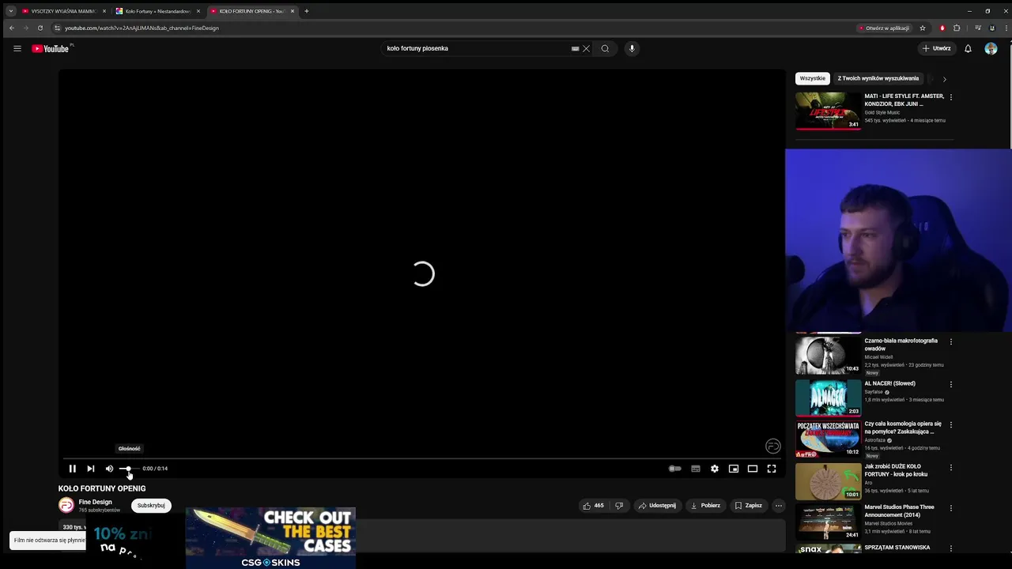Toggle subtitles in the player controls
This screenshot has height=569, width=1012.
click(x=696, y=469)
